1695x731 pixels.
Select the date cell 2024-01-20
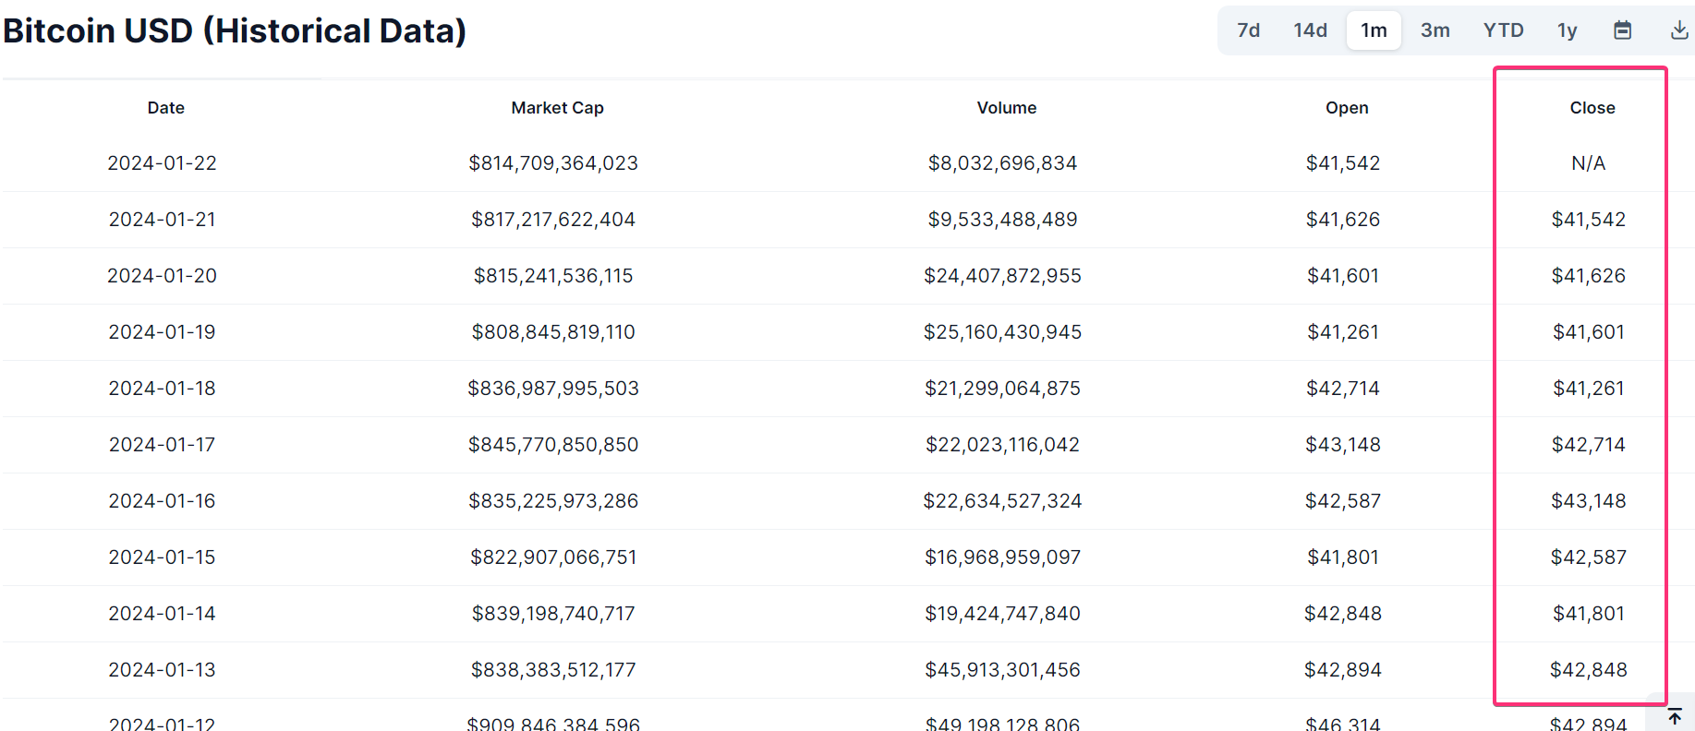click(x=162, y=276)
